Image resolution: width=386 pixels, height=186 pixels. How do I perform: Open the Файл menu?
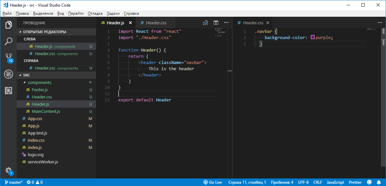click(7, 13)
